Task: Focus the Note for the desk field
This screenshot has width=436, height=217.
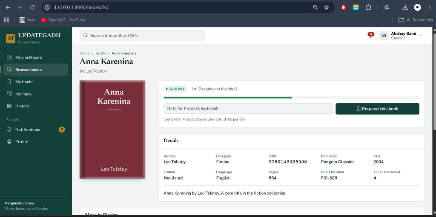Action: [x=248, y=109]
